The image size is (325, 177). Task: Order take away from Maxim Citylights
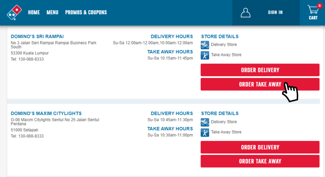tap(260, 161)
